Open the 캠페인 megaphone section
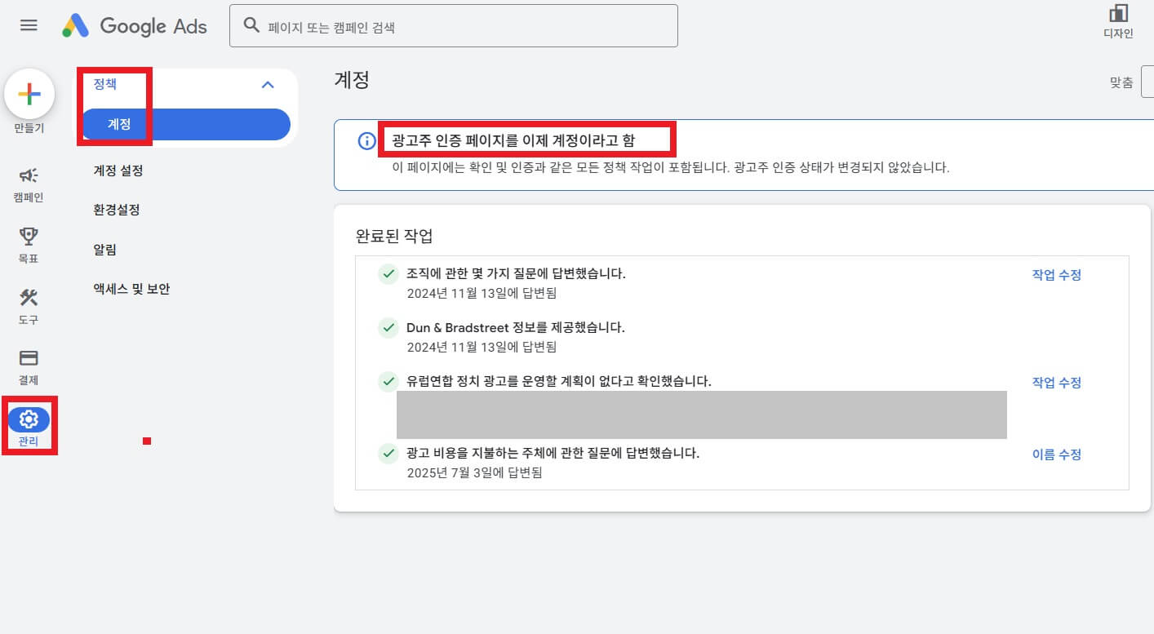Screen dimensions: 1154x634 pyautogui.click(x=29, y=184)
